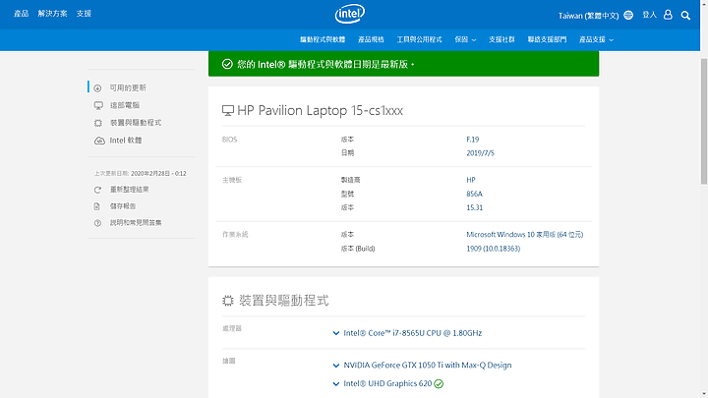Click the scrollbar down arrow
Screen dimensions: 708x398
(703, 394)
